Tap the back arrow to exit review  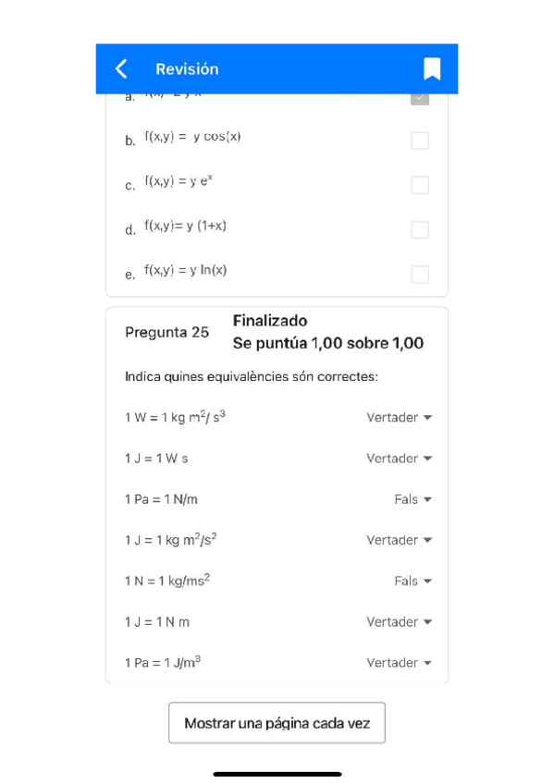coord(120,68)
